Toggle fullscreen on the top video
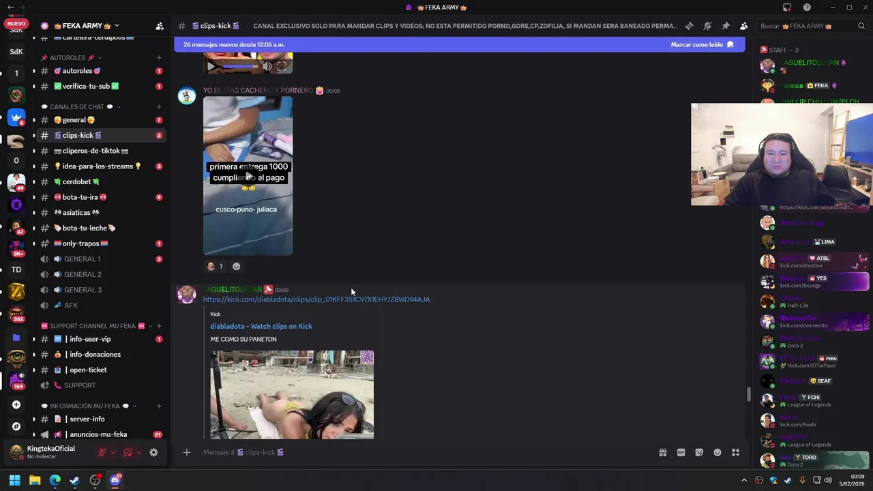873x491 pixels. (282, 66)
